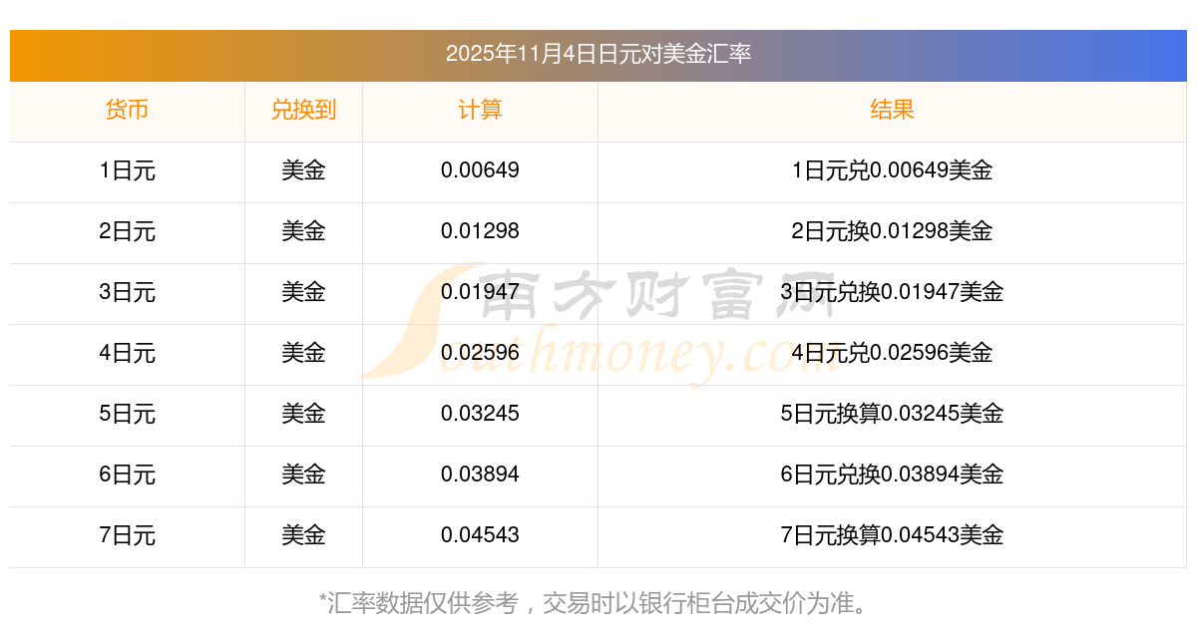This screenshot has height=634, width=1197.
Task: Click 美金 in the 5日元 row
Action: click(x=303, y=414)
